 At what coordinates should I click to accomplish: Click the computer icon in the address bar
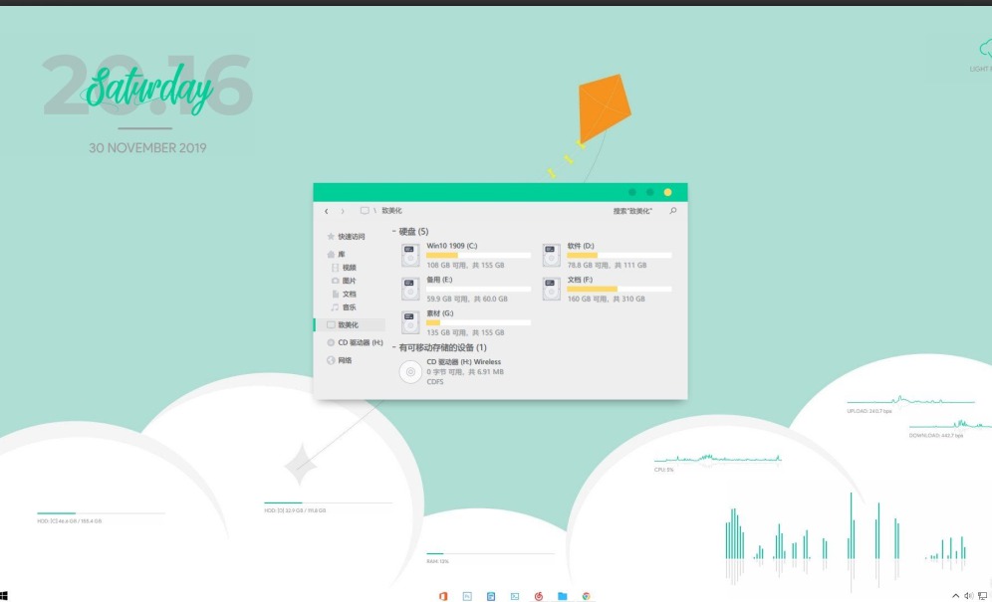[365, 211]
